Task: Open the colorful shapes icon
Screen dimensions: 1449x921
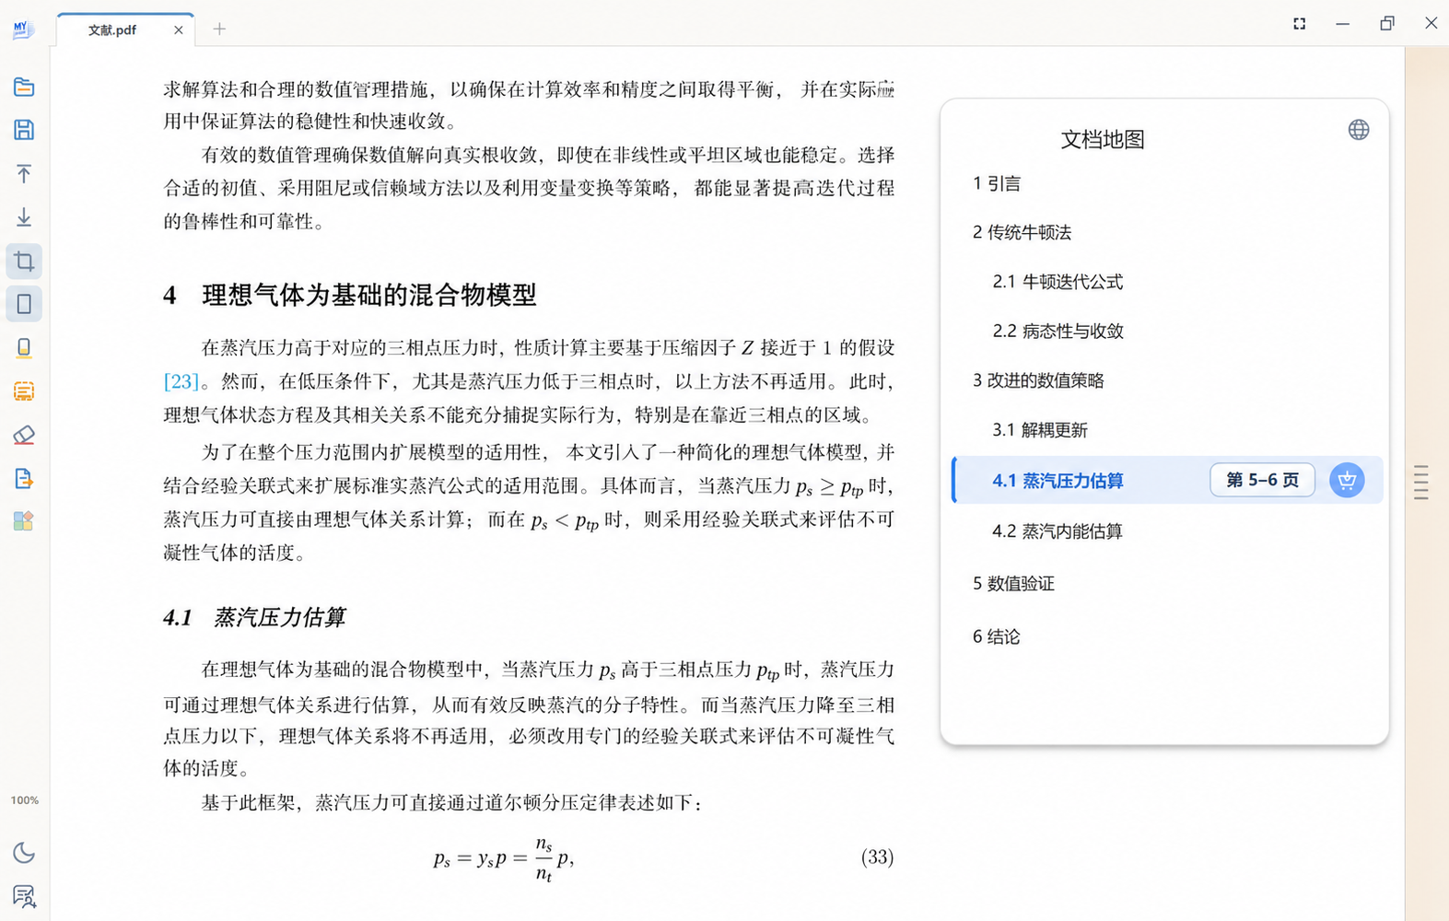Action: point(24,521)
